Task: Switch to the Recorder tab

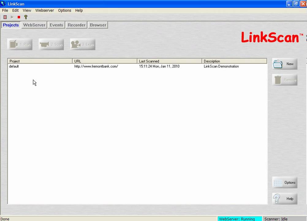Action: coord(77,25)
